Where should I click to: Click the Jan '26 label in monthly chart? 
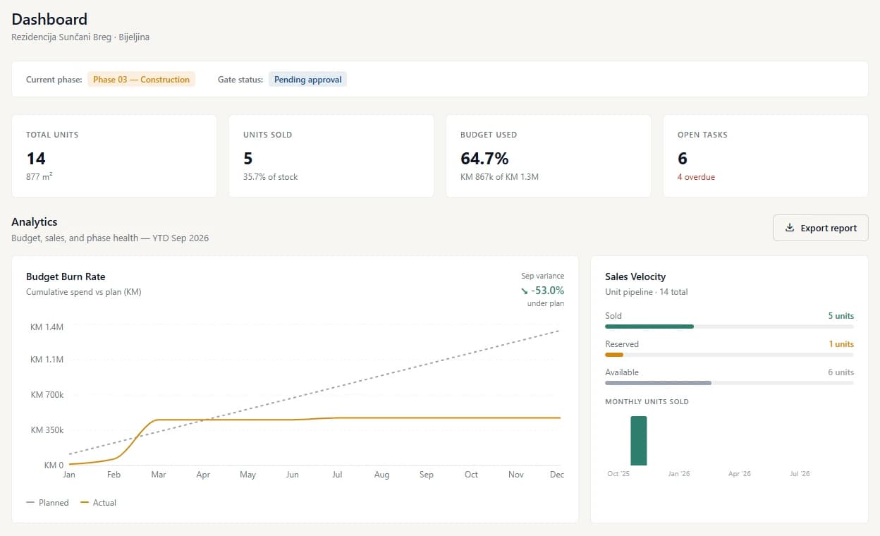[679, 474]
